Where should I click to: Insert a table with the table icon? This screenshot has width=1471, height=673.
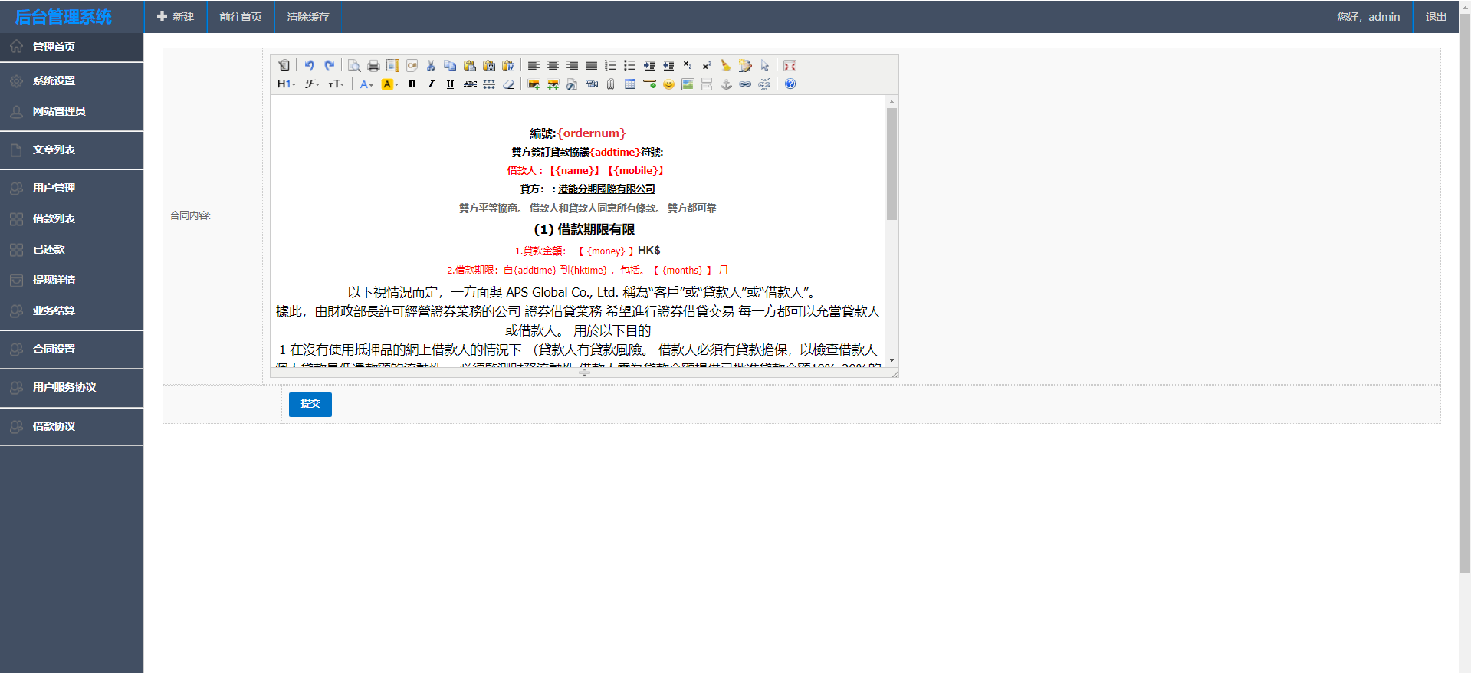click(x=630, y=84)
